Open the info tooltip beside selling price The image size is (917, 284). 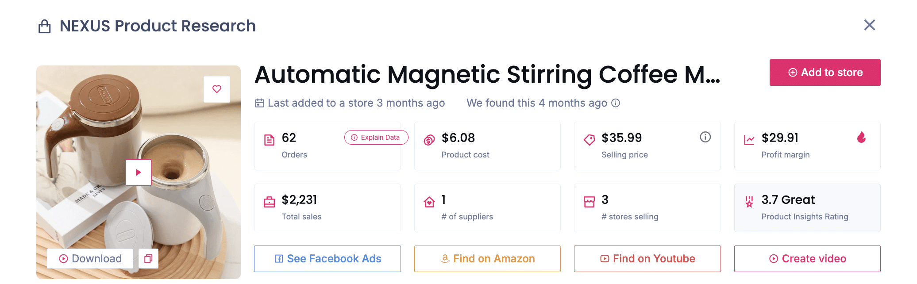(x=705, y=137)
